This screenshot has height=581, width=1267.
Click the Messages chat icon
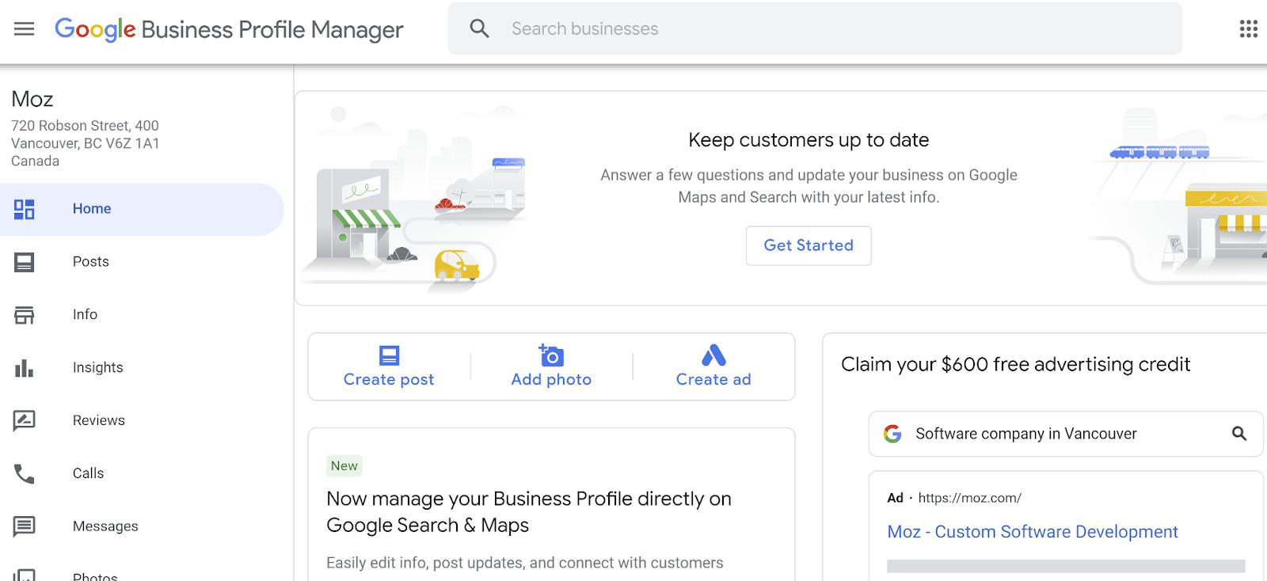coord(25,526)
